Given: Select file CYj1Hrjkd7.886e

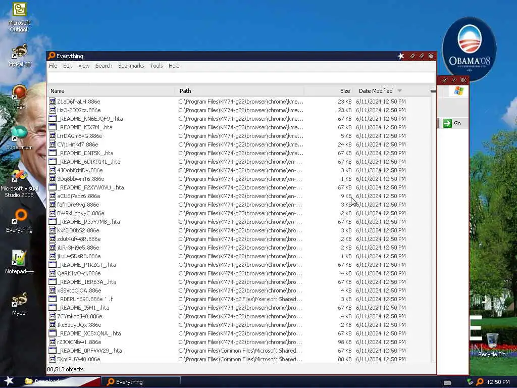Looking at the screenshot, I should tap(77, 144).
